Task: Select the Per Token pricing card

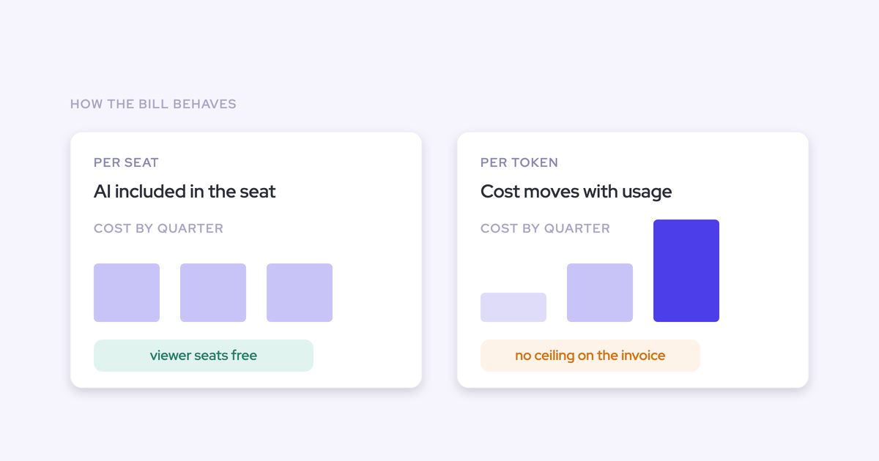Action: (x=633, y=260)
